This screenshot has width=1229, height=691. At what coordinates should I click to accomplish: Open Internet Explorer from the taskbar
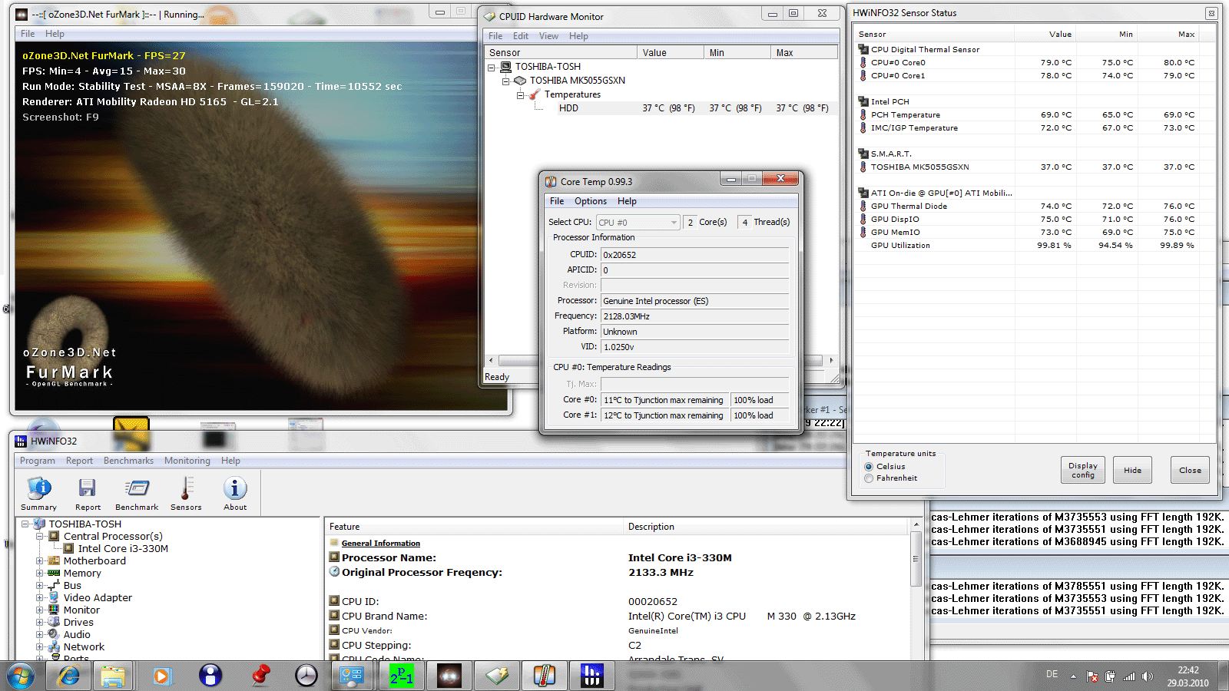click(68, 676)
